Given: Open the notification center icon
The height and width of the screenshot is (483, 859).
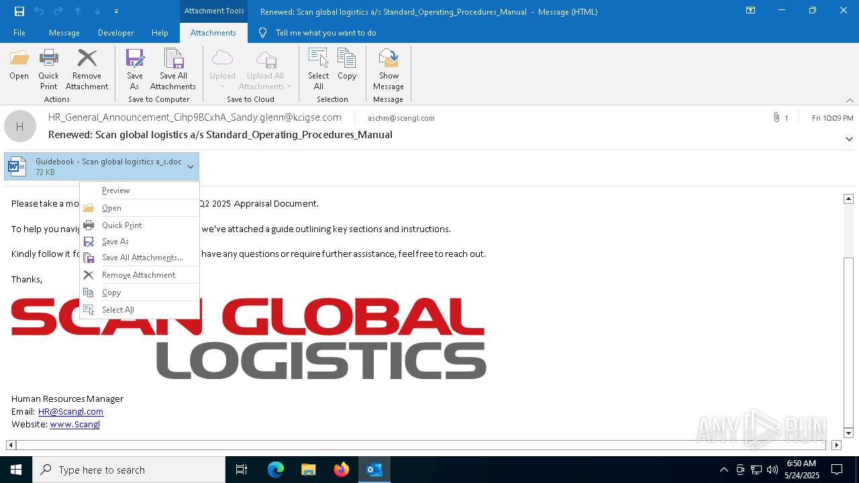Looking at the screenshot, I should [x=837, y=470].
